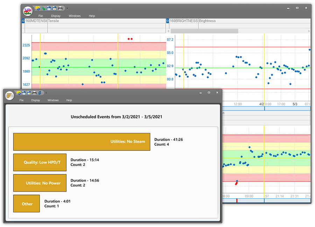Click the Utilities: No Power bar
Viewport: 315px width, 227px height.
click(40, 183)
